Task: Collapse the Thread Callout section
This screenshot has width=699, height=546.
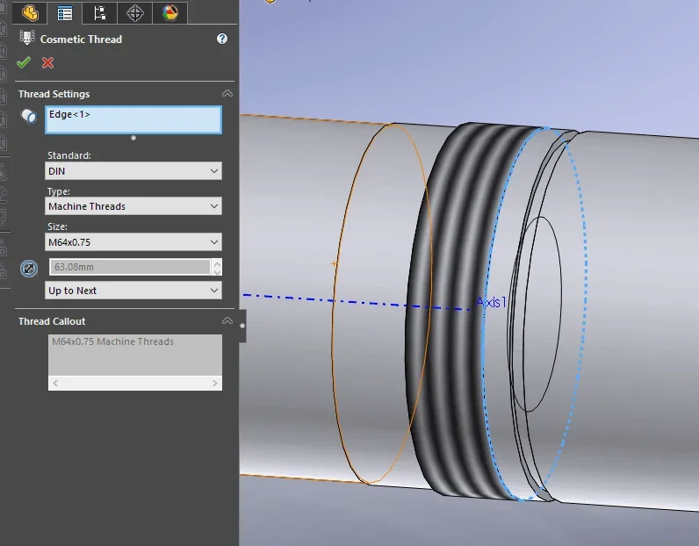Action: (x=227, y=321)
